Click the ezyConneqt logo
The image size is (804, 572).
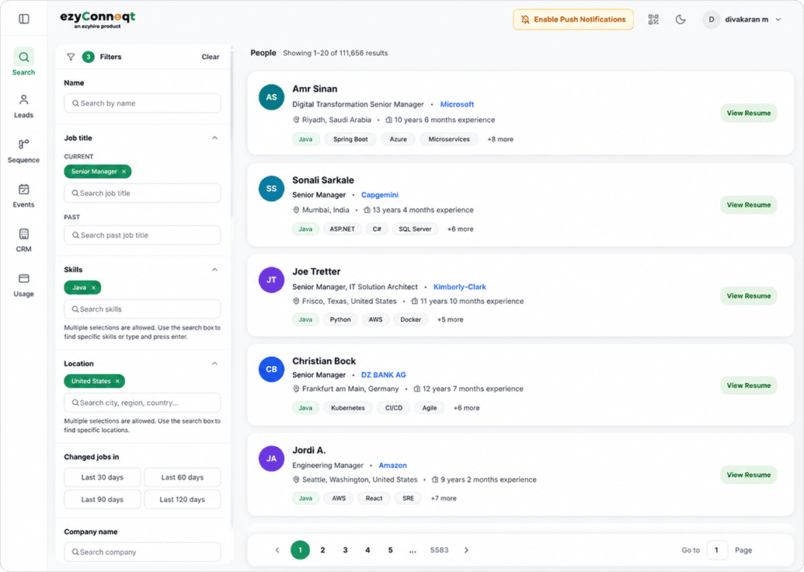[97, 19]
